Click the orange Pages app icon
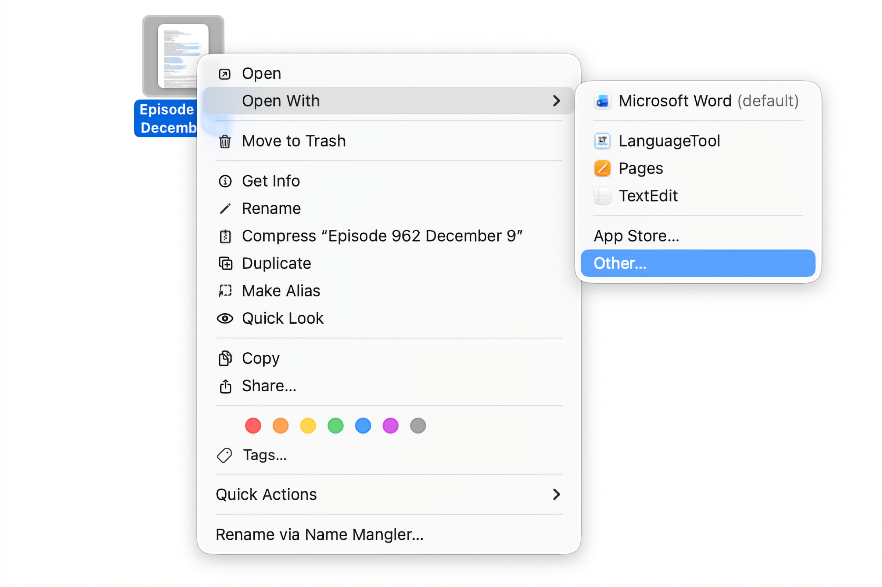The height and width of the screenshot is (587, 882). point(602,169)
